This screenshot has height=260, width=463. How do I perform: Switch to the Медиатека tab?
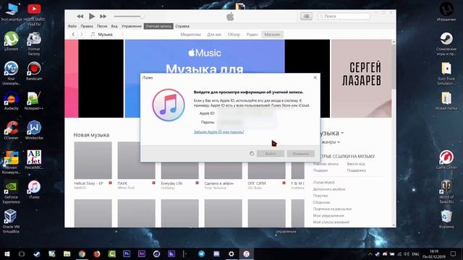click(190, 35)
